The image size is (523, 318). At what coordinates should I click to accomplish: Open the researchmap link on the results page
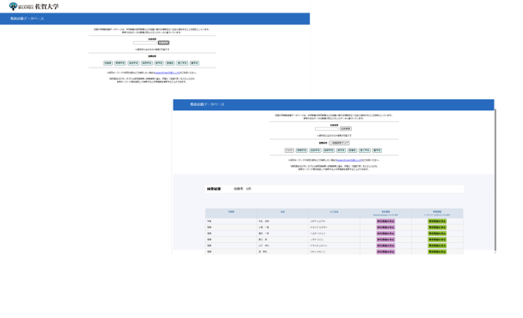tap(349, 160)
